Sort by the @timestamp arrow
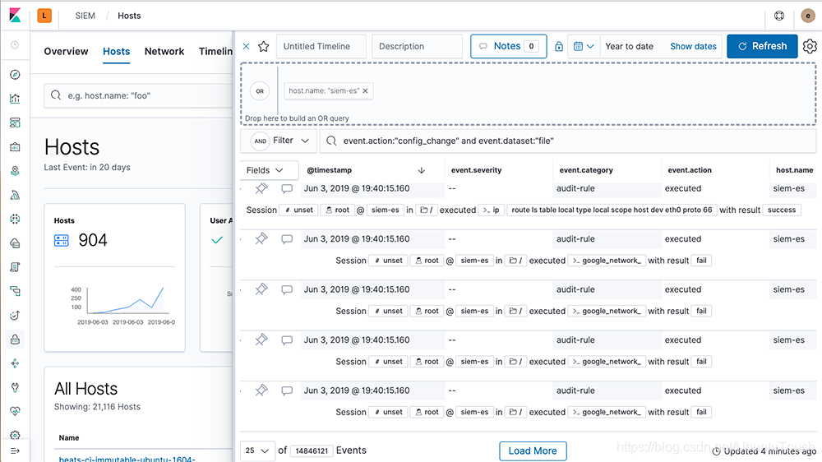The height and width of the screenshot is (462, 822). (x=421, y=170)
